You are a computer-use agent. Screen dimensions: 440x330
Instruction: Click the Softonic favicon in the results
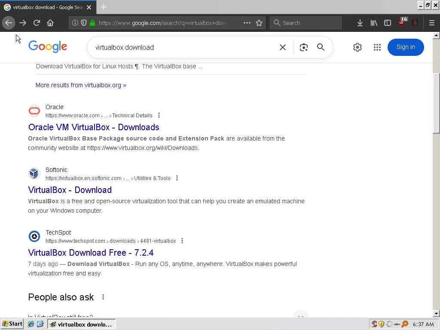click(34, 174)
